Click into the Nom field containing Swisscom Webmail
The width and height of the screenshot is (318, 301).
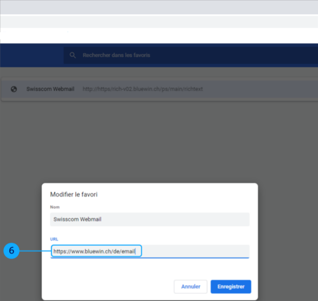click(149, 219)
